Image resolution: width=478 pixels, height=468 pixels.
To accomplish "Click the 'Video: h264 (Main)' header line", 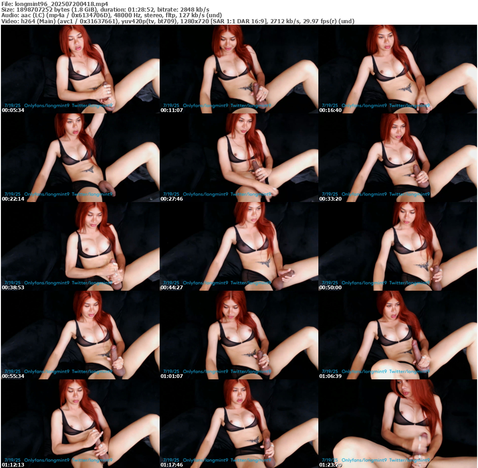I will pyautogui.click(x=178, y=21).
